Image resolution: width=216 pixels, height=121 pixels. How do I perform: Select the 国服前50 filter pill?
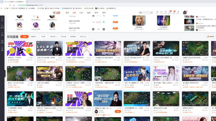[34, 37]
